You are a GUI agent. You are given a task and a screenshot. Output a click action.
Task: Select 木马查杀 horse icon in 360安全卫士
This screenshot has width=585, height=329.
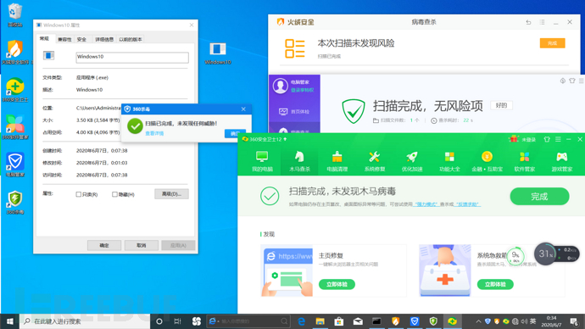point(299,161)
